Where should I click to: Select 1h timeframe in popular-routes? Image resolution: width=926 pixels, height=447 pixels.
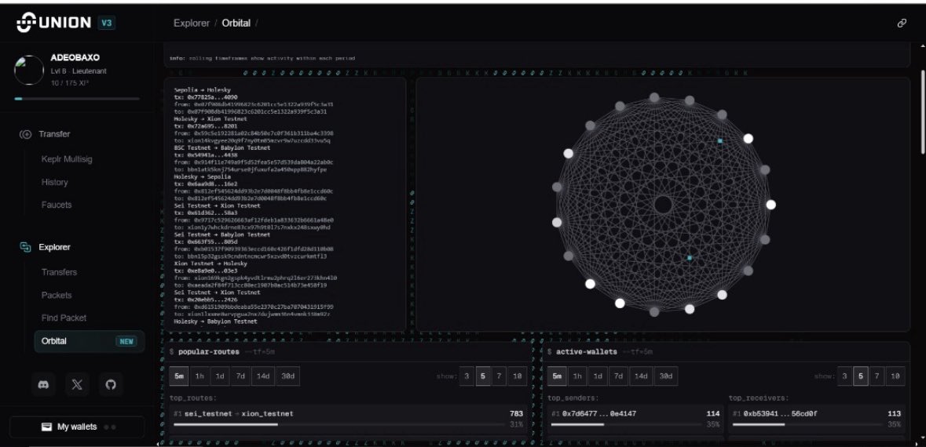199,376
